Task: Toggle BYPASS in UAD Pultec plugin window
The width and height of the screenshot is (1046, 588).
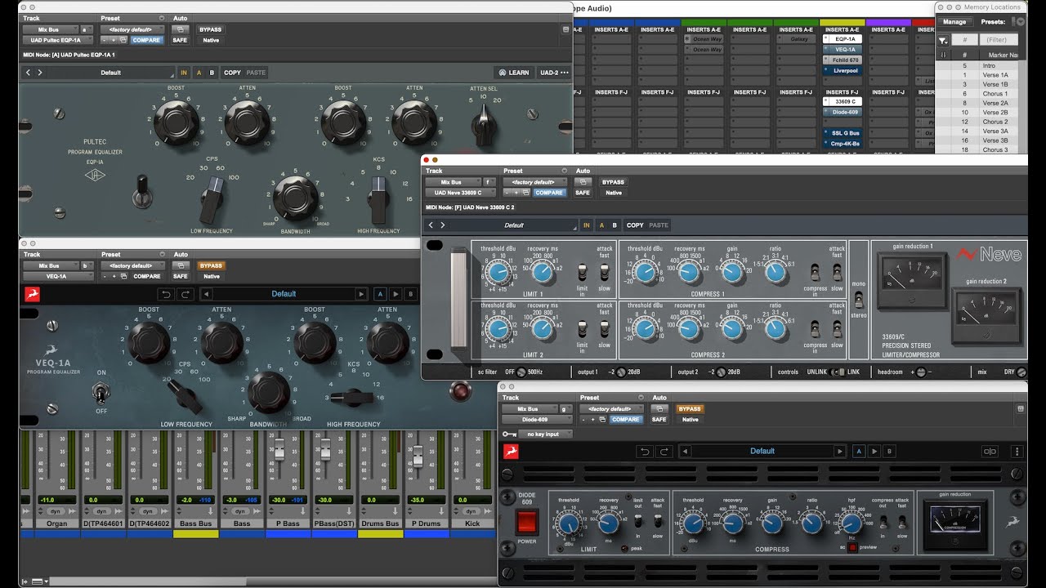Action: click(x=211, y=29)
